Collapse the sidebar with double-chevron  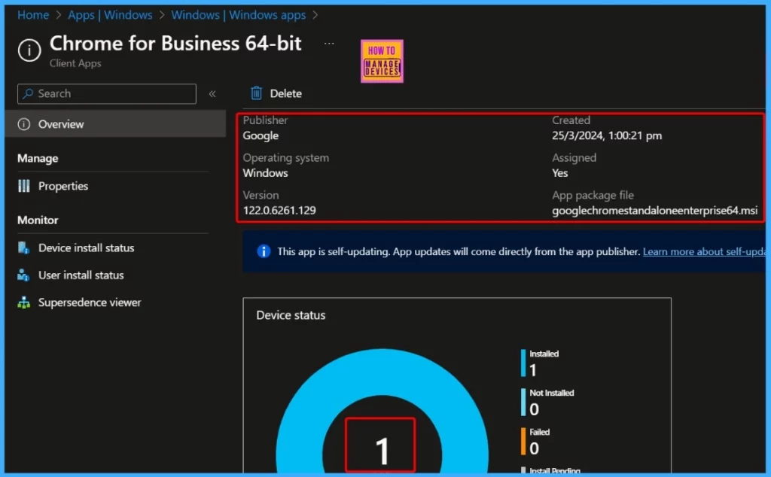point(212,94)
